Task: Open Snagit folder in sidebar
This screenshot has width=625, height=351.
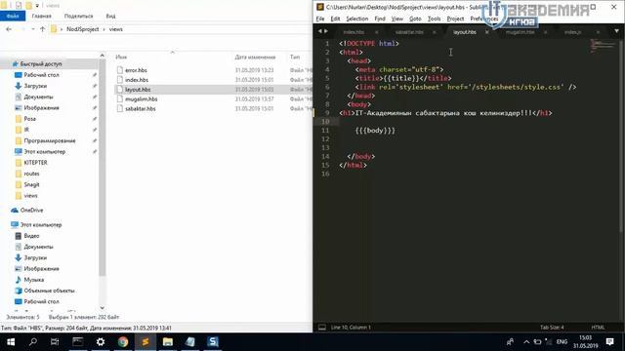Action: click(31, 184)
